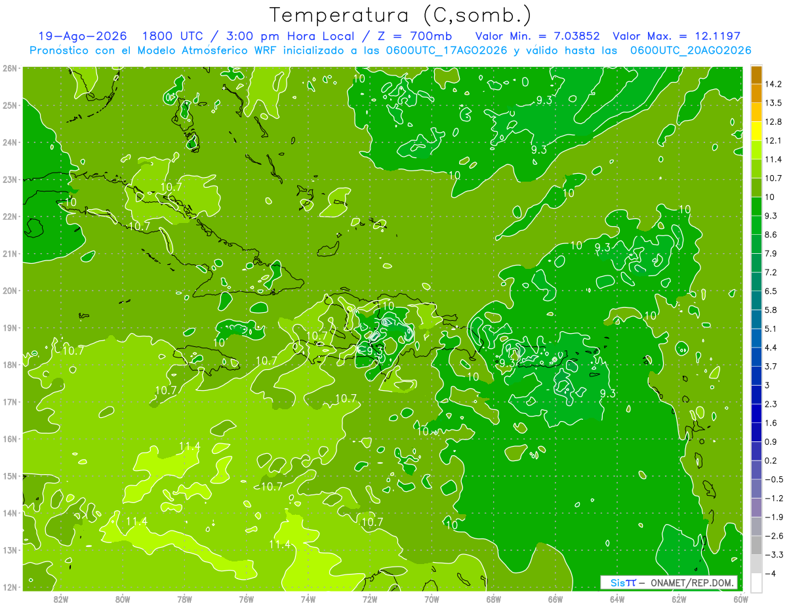The height and width of the screenshot is (608, 787).
Task: Click the 80W longitude axis label
Action: coord(123,599)
